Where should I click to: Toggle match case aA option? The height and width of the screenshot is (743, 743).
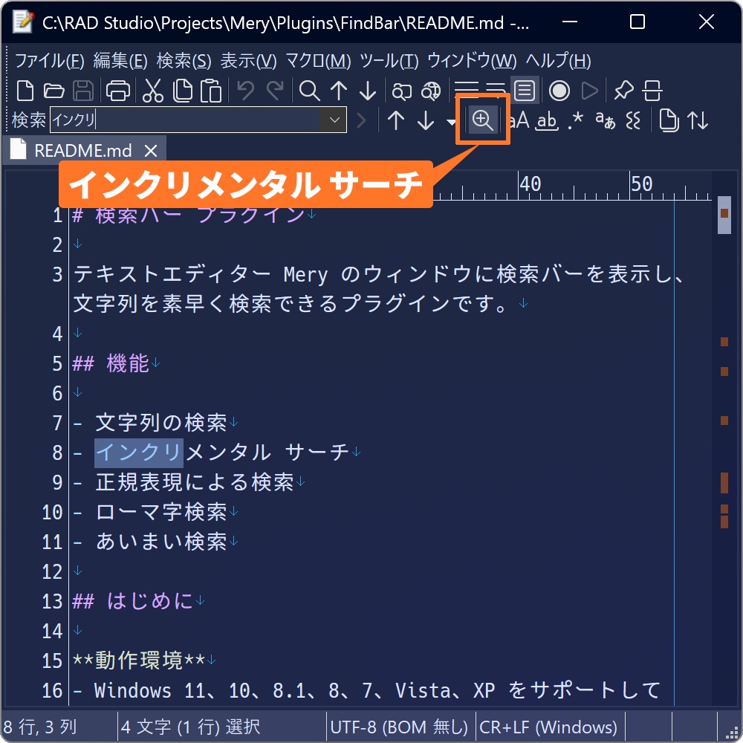(520, 120)
